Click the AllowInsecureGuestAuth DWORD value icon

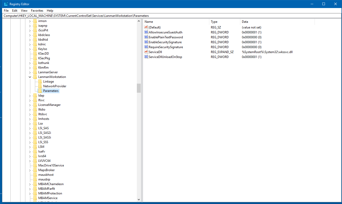146,32
